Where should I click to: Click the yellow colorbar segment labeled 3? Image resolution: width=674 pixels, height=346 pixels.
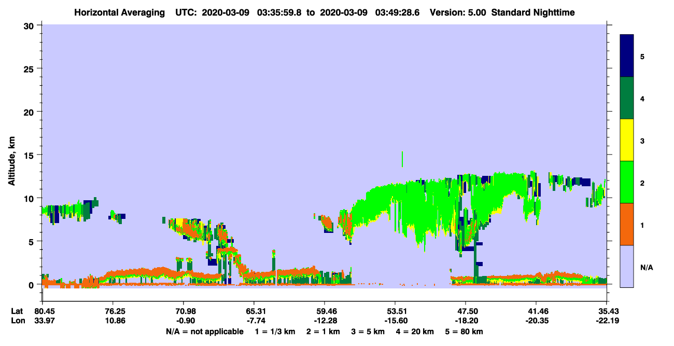(627, 140)
